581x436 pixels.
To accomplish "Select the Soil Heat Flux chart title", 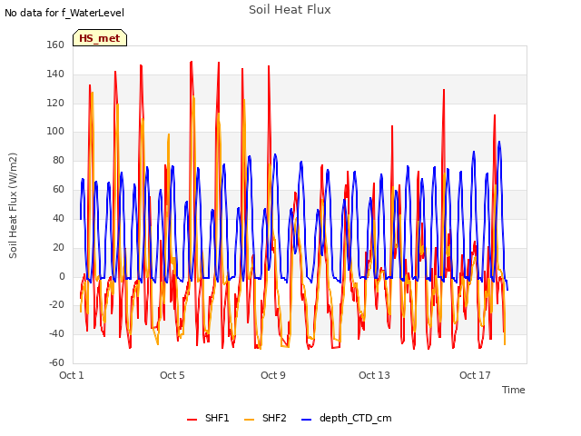I will pyautogui.click(x=290, y=10).
